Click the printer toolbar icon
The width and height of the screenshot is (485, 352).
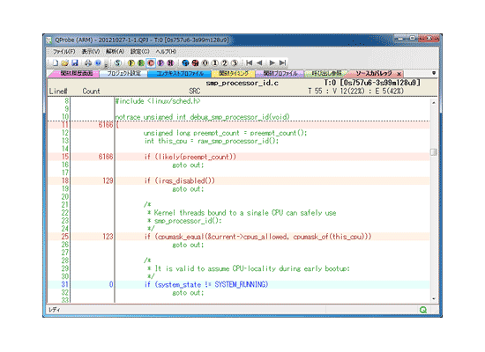click(88, 63)
